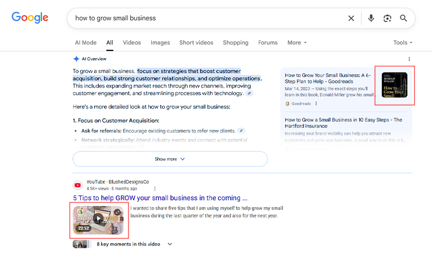Screen dimensions: 436x261
Task: Open The Hartford Insurance 10 Easy Steps link
Action: tap(344, 123)
